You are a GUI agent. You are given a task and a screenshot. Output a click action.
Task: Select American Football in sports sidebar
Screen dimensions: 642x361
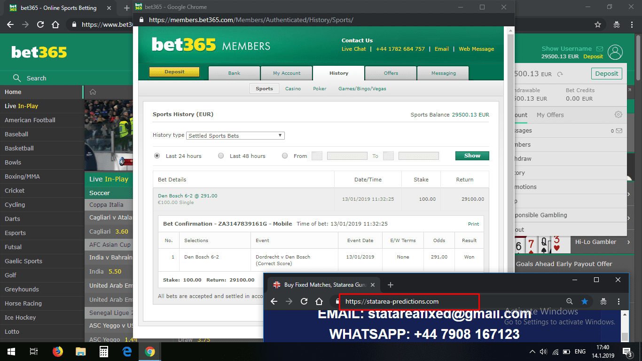(x=30, y=120)
